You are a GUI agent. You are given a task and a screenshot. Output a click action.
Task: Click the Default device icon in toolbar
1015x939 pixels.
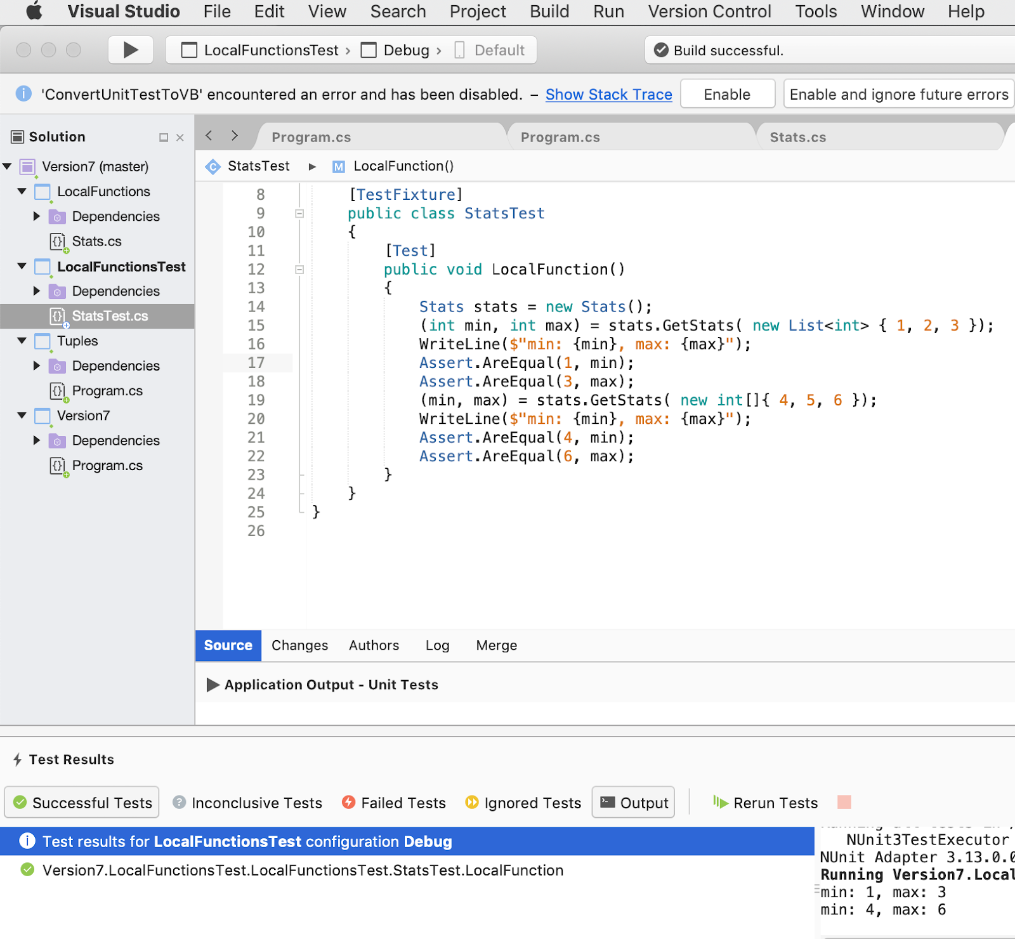tap(460, 50)
